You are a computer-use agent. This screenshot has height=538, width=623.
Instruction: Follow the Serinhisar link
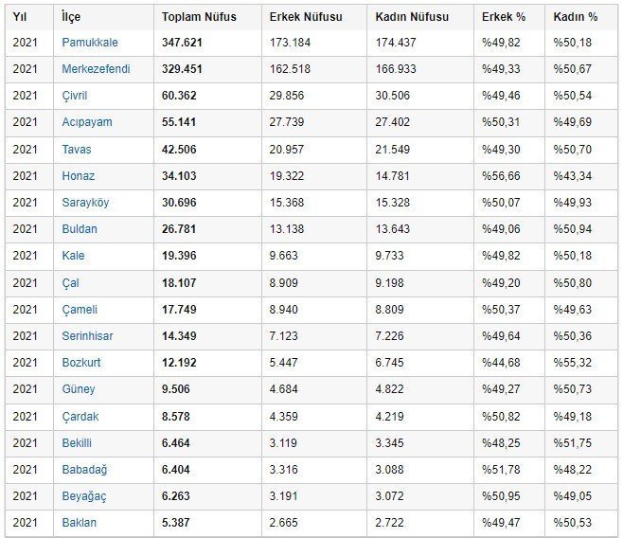(x=87, y=336)
